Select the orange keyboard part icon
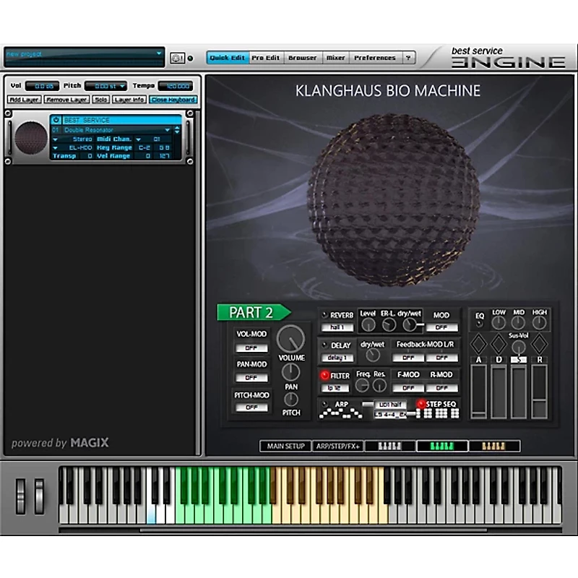Screen dimensions: 578x578 [x=494, y=447]
